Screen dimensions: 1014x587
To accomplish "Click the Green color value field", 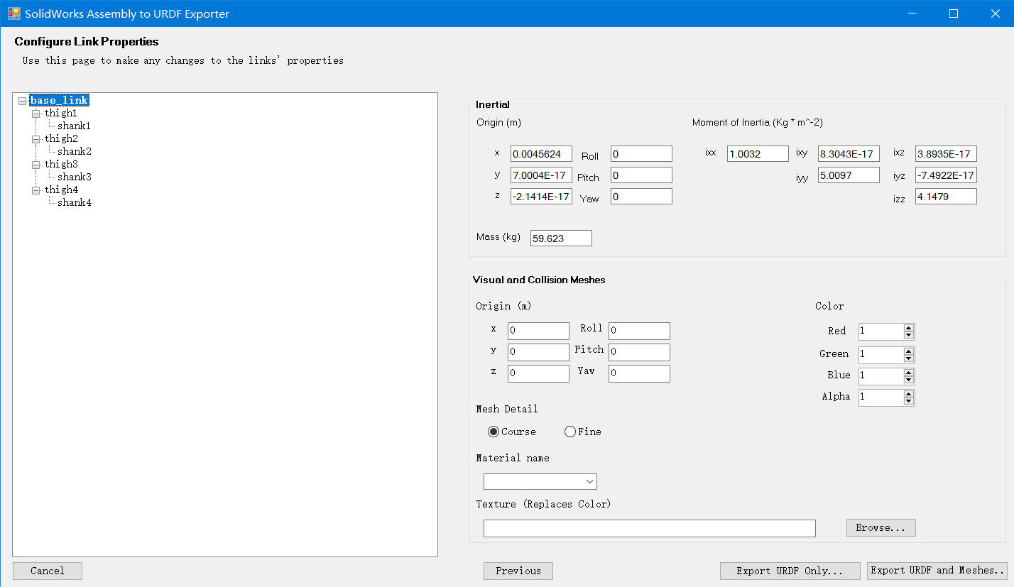I will (881, 355).
